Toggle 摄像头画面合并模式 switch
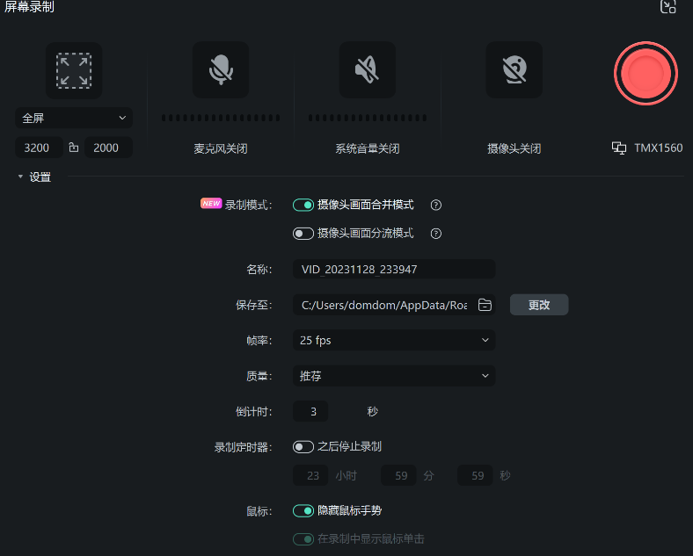The height and width of the screenshot is (556, 693). coord(303,206)
